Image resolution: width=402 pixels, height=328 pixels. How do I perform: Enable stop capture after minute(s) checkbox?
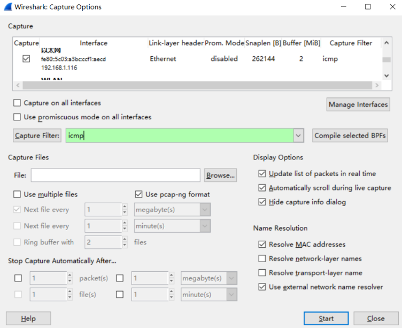[x=120, y=294]
